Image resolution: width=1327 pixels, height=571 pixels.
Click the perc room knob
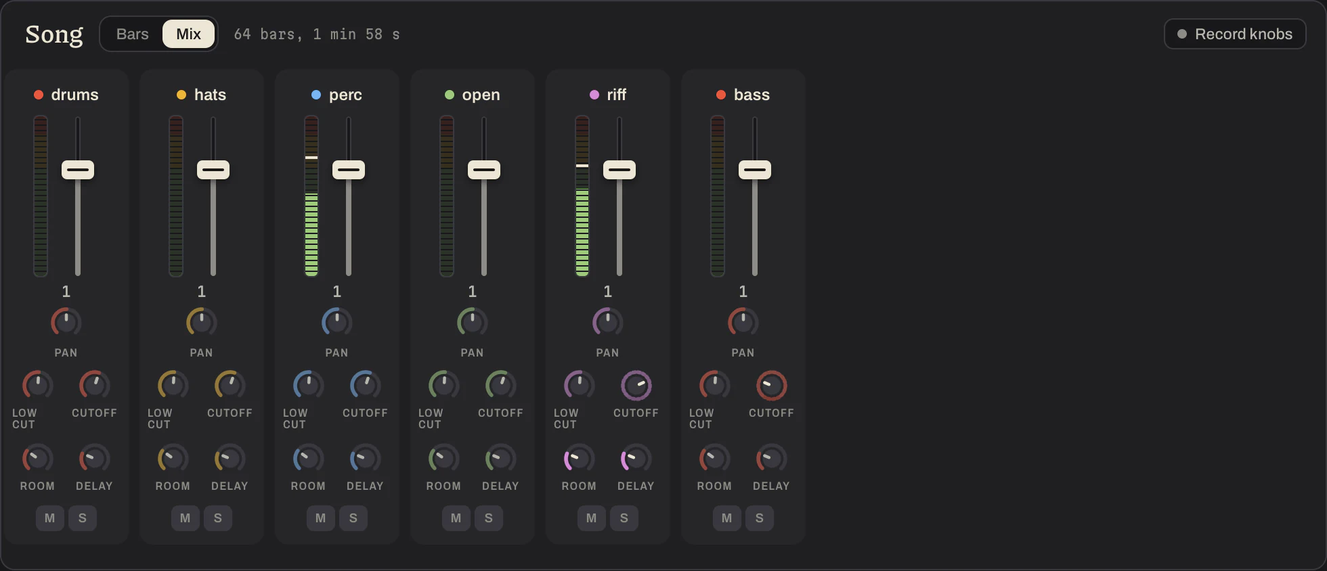[308, 459]
